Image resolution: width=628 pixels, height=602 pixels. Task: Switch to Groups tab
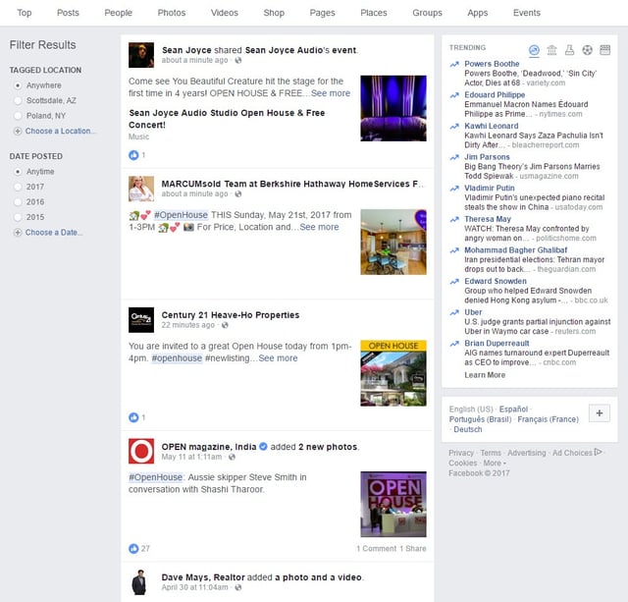[x=427, y=13]
